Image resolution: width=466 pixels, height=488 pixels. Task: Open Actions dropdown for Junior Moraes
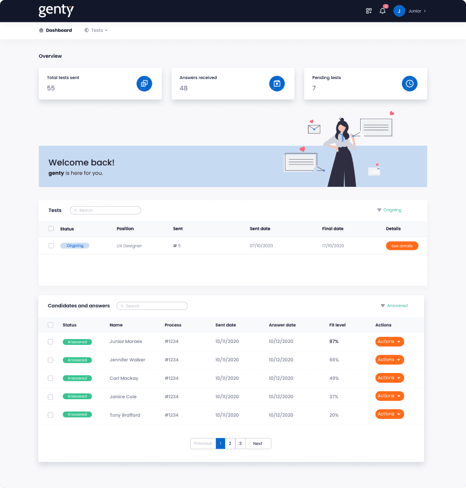389,342
